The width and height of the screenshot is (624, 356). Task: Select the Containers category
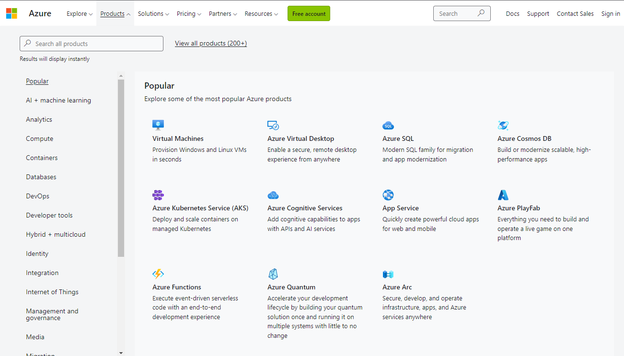[42, 158]
